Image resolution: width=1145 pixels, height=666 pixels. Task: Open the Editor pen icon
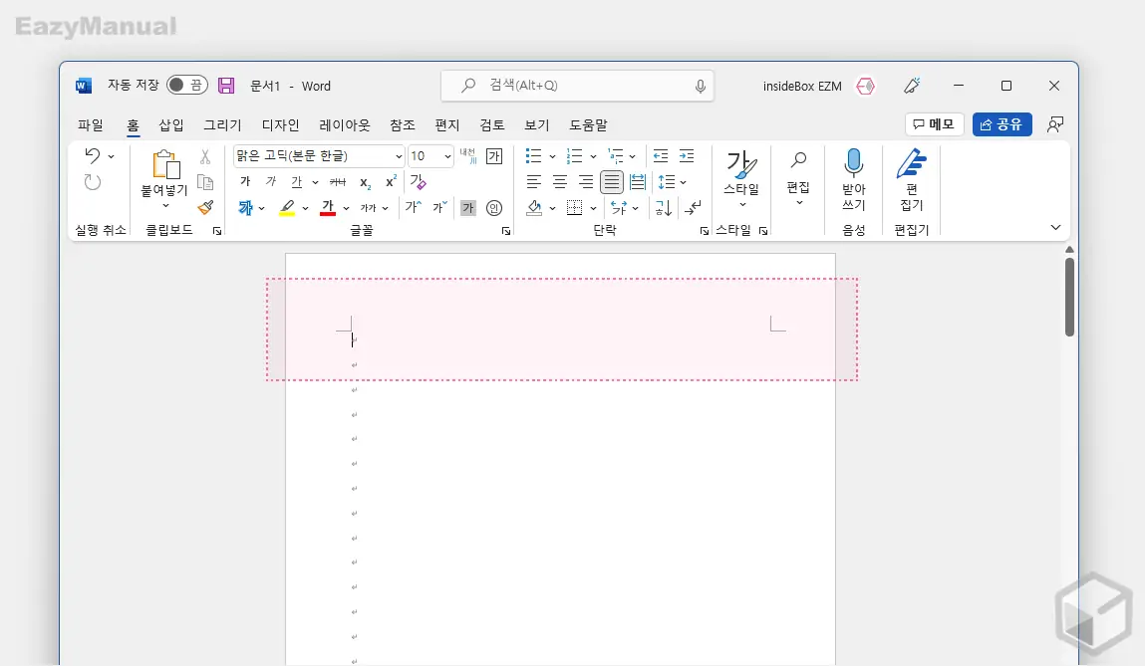click(912, 163)
